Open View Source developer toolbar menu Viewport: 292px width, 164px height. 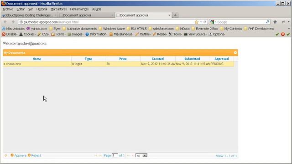(x=195, y=34)
